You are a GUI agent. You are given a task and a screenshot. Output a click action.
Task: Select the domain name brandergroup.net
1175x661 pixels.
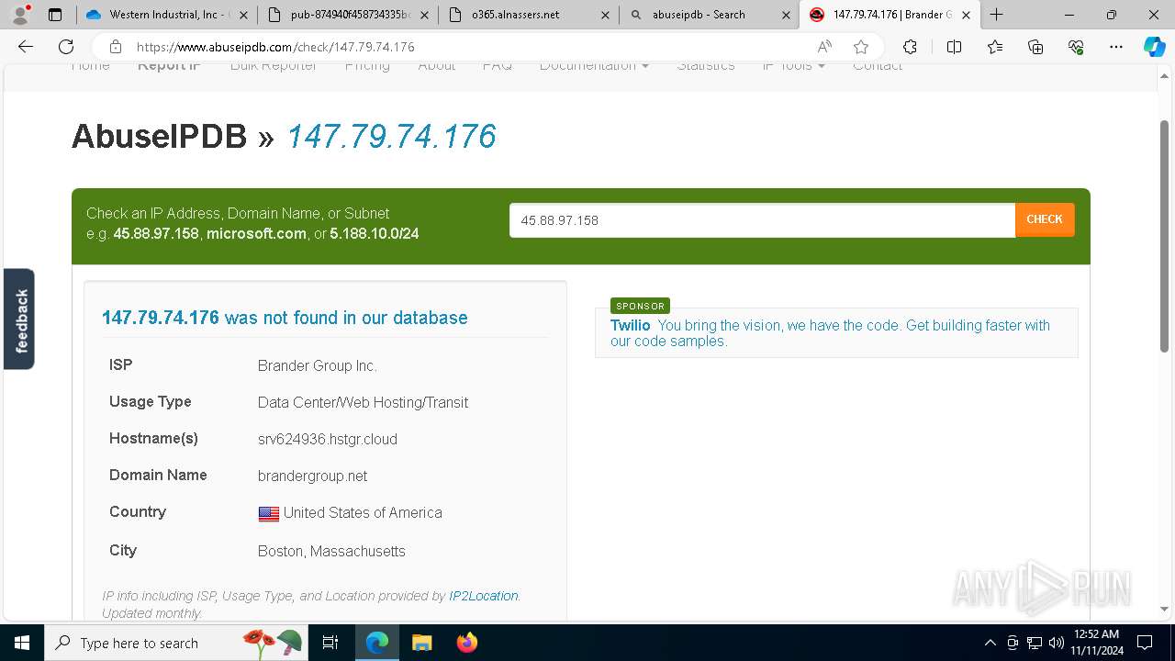click(x=312, y=476)
